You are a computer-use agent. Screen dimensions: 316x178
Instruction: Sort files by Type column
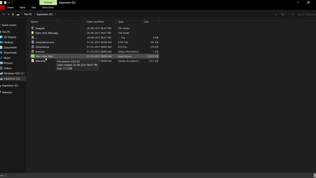click(120, 22)
